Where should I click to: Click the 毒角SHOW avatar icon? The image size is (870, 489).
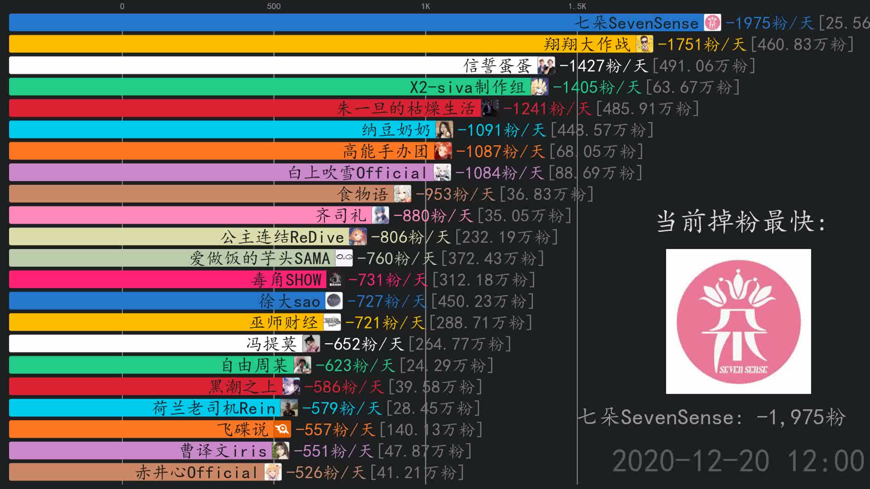pos(335,279)
